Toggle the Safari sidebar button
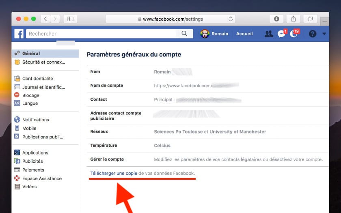This screenshot has width=341, height=213. (70, 19)
